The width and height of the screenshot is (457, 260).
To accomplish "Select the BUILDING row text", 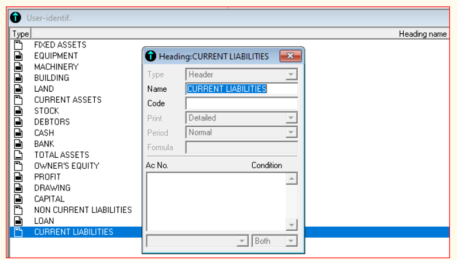I will click(51, 78).
